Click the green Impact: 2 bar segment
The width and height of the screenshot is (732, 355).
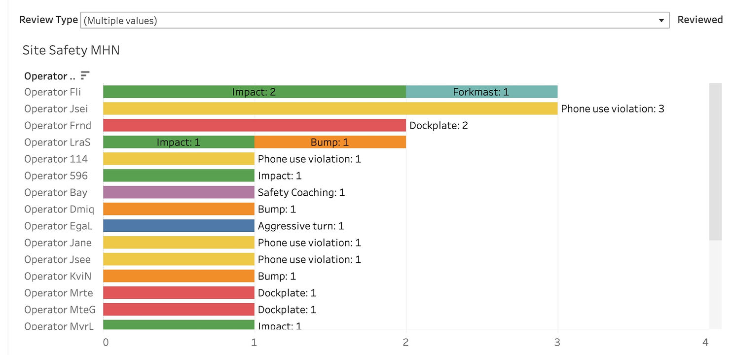[x=254, y=92]
